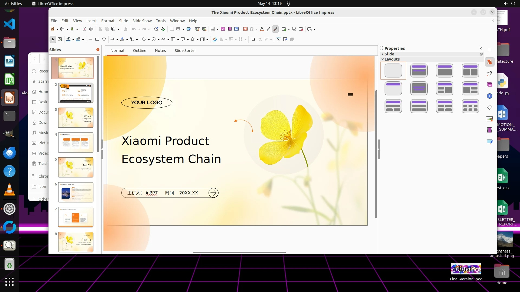Select the rectangle drawing tool

(x=97, y=39)
